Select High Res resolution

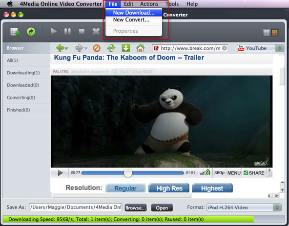coord(169,188)
